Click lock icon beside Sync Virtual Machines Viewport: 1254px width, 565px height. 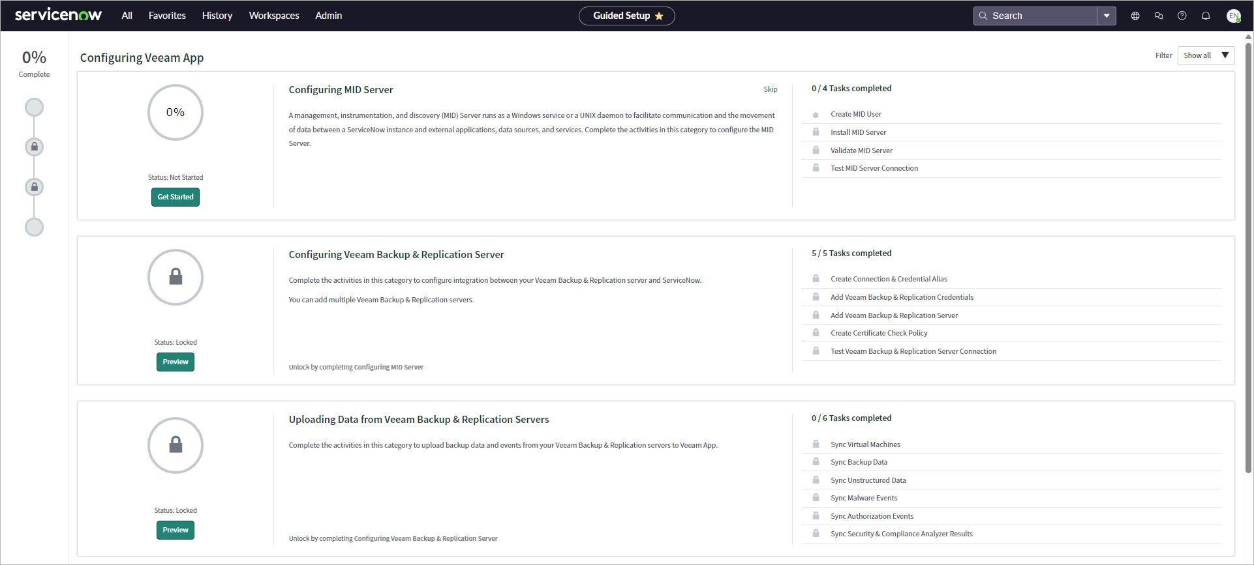[x=816, y=444]
